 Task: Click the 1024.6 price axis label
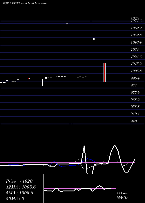point(136,57)
